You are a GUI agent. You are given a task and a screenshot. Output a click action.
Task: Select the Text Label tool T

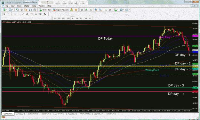pyautogui.click(x=40, y=14)
